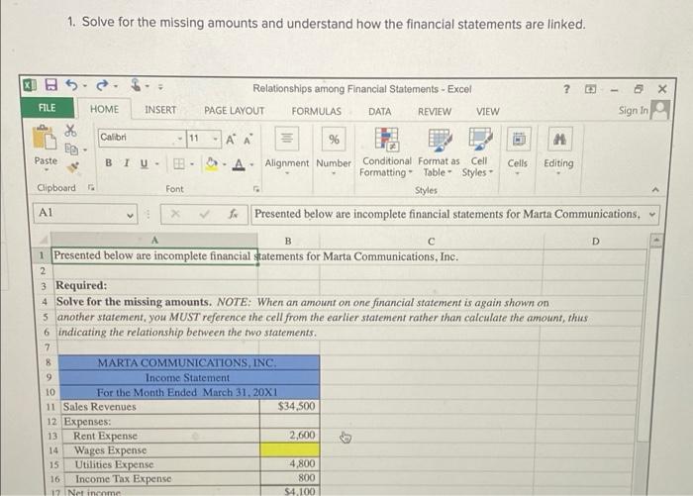Click the Sign In link
The height and width of the screenshot is (496, 693).
[633, 111]
